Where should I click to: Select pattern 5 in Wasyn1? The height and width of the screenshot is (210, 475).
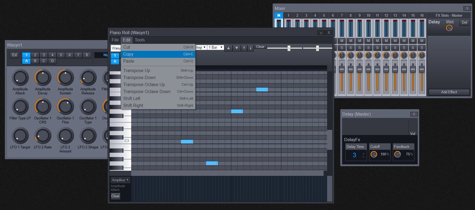(x=61, y=55)
